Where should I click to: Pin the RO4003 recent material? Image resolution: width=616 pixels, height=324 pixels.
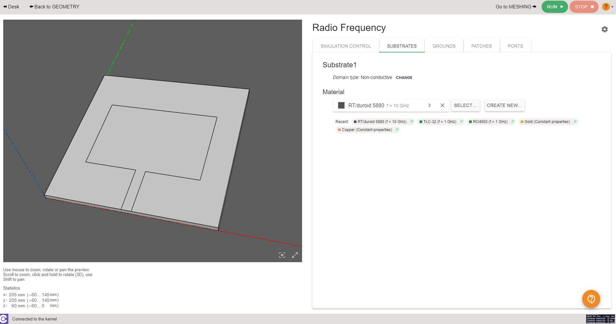513,121
